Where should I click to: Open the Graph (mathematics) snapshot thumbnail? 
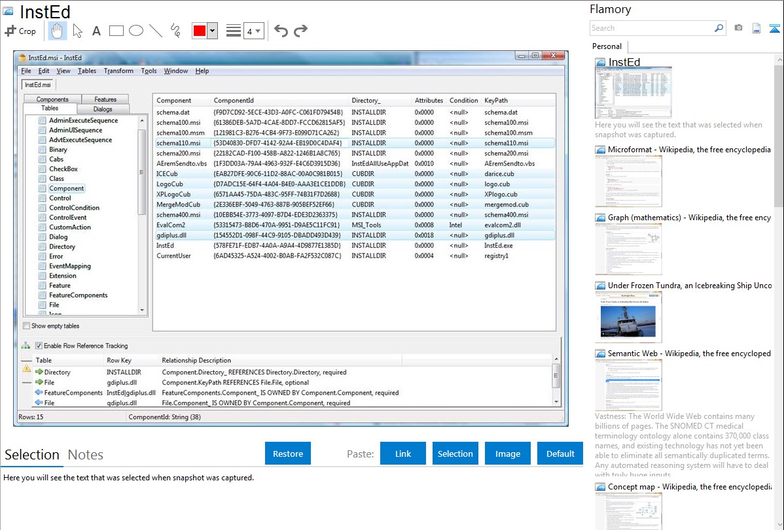point(628,248)
